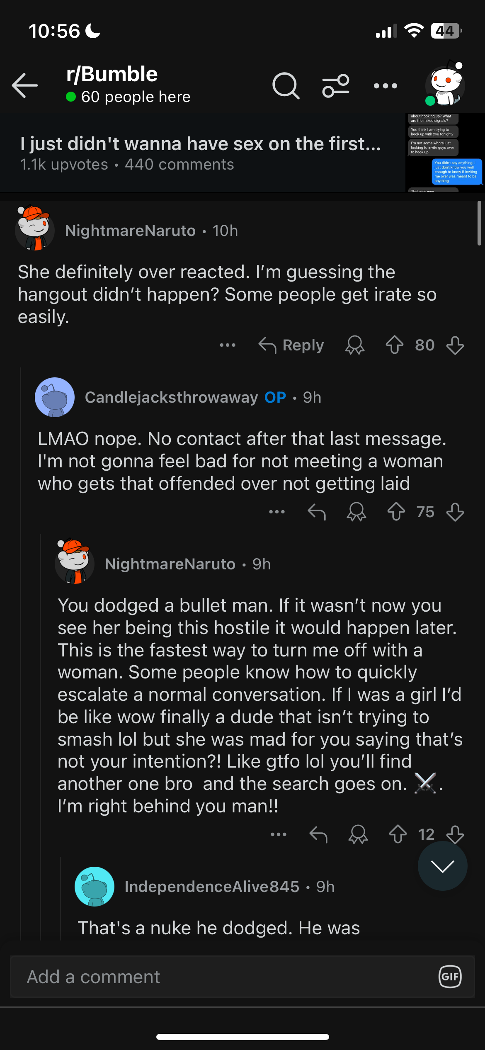Screen dimensions: 485x1050
Task: Reply to NightmareNaruto's top comment
Action: pos(291,345)
